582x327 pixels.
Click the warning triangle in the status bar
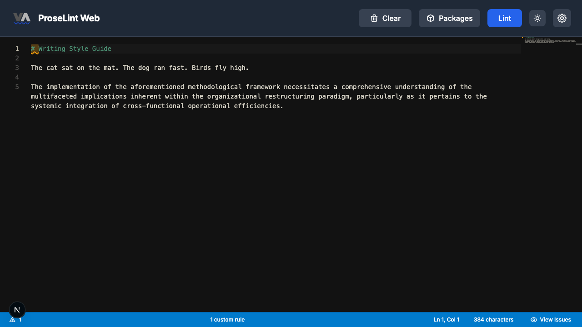coord(12,319)
